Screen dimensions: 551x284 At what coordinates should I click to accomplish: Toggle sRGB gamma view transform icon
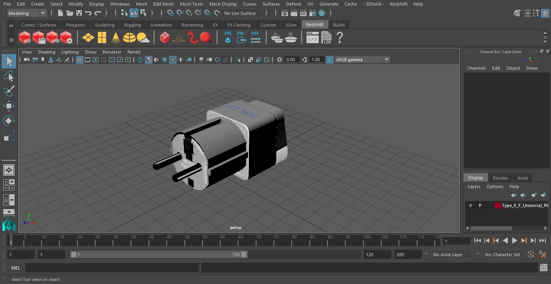click(330, 60)
